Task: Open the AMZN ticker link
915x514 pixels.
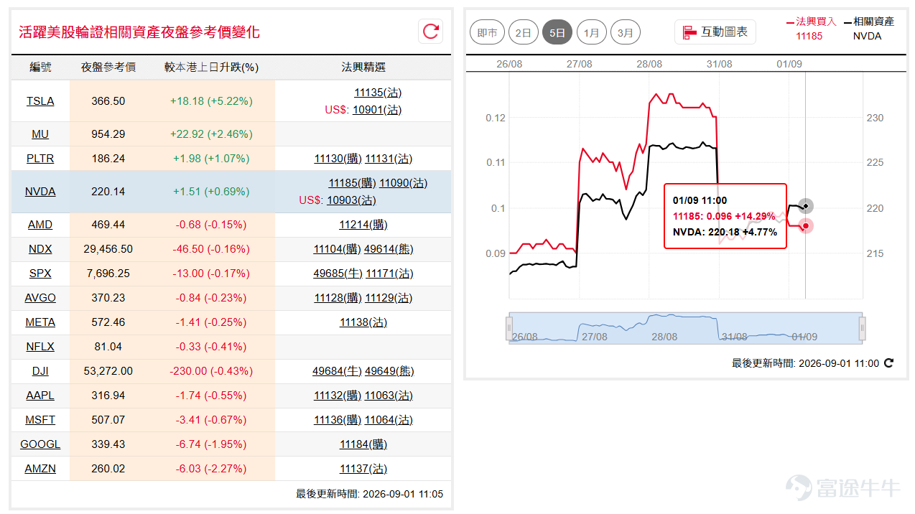Action: coord(40,469)
